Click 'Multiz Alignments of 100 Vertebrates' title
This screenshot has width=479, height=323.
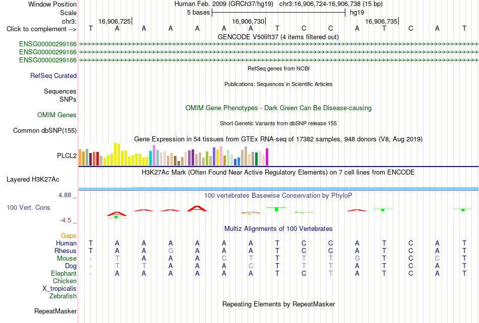278,229
